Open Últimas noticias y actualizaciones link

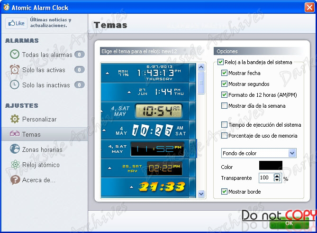click(51, 22)
